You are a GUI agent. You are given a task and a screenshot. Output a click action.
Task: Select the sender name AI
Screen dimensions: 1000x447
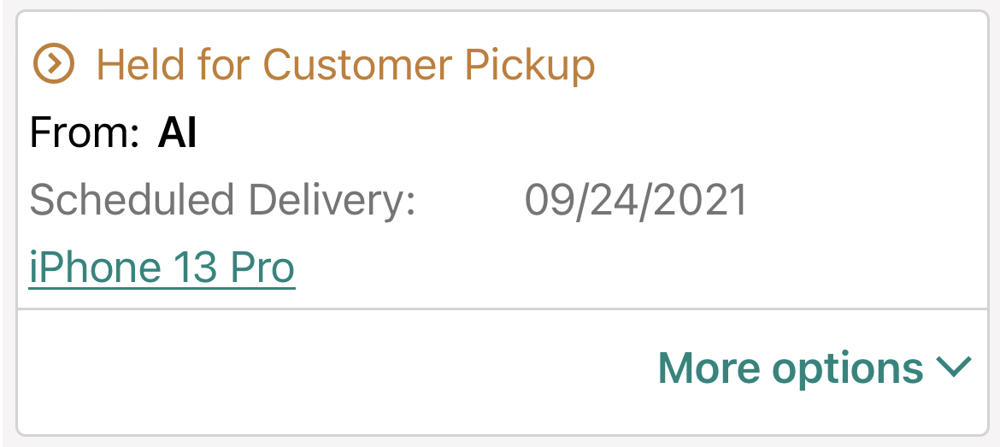(178, 134)
